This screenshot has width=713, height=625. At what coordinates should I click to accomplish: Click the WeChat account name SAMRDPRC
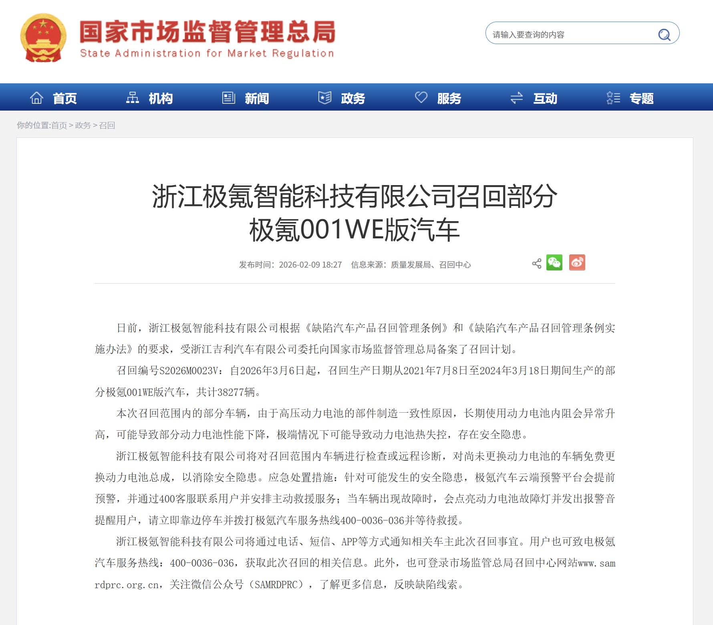(x=276, y=585)
